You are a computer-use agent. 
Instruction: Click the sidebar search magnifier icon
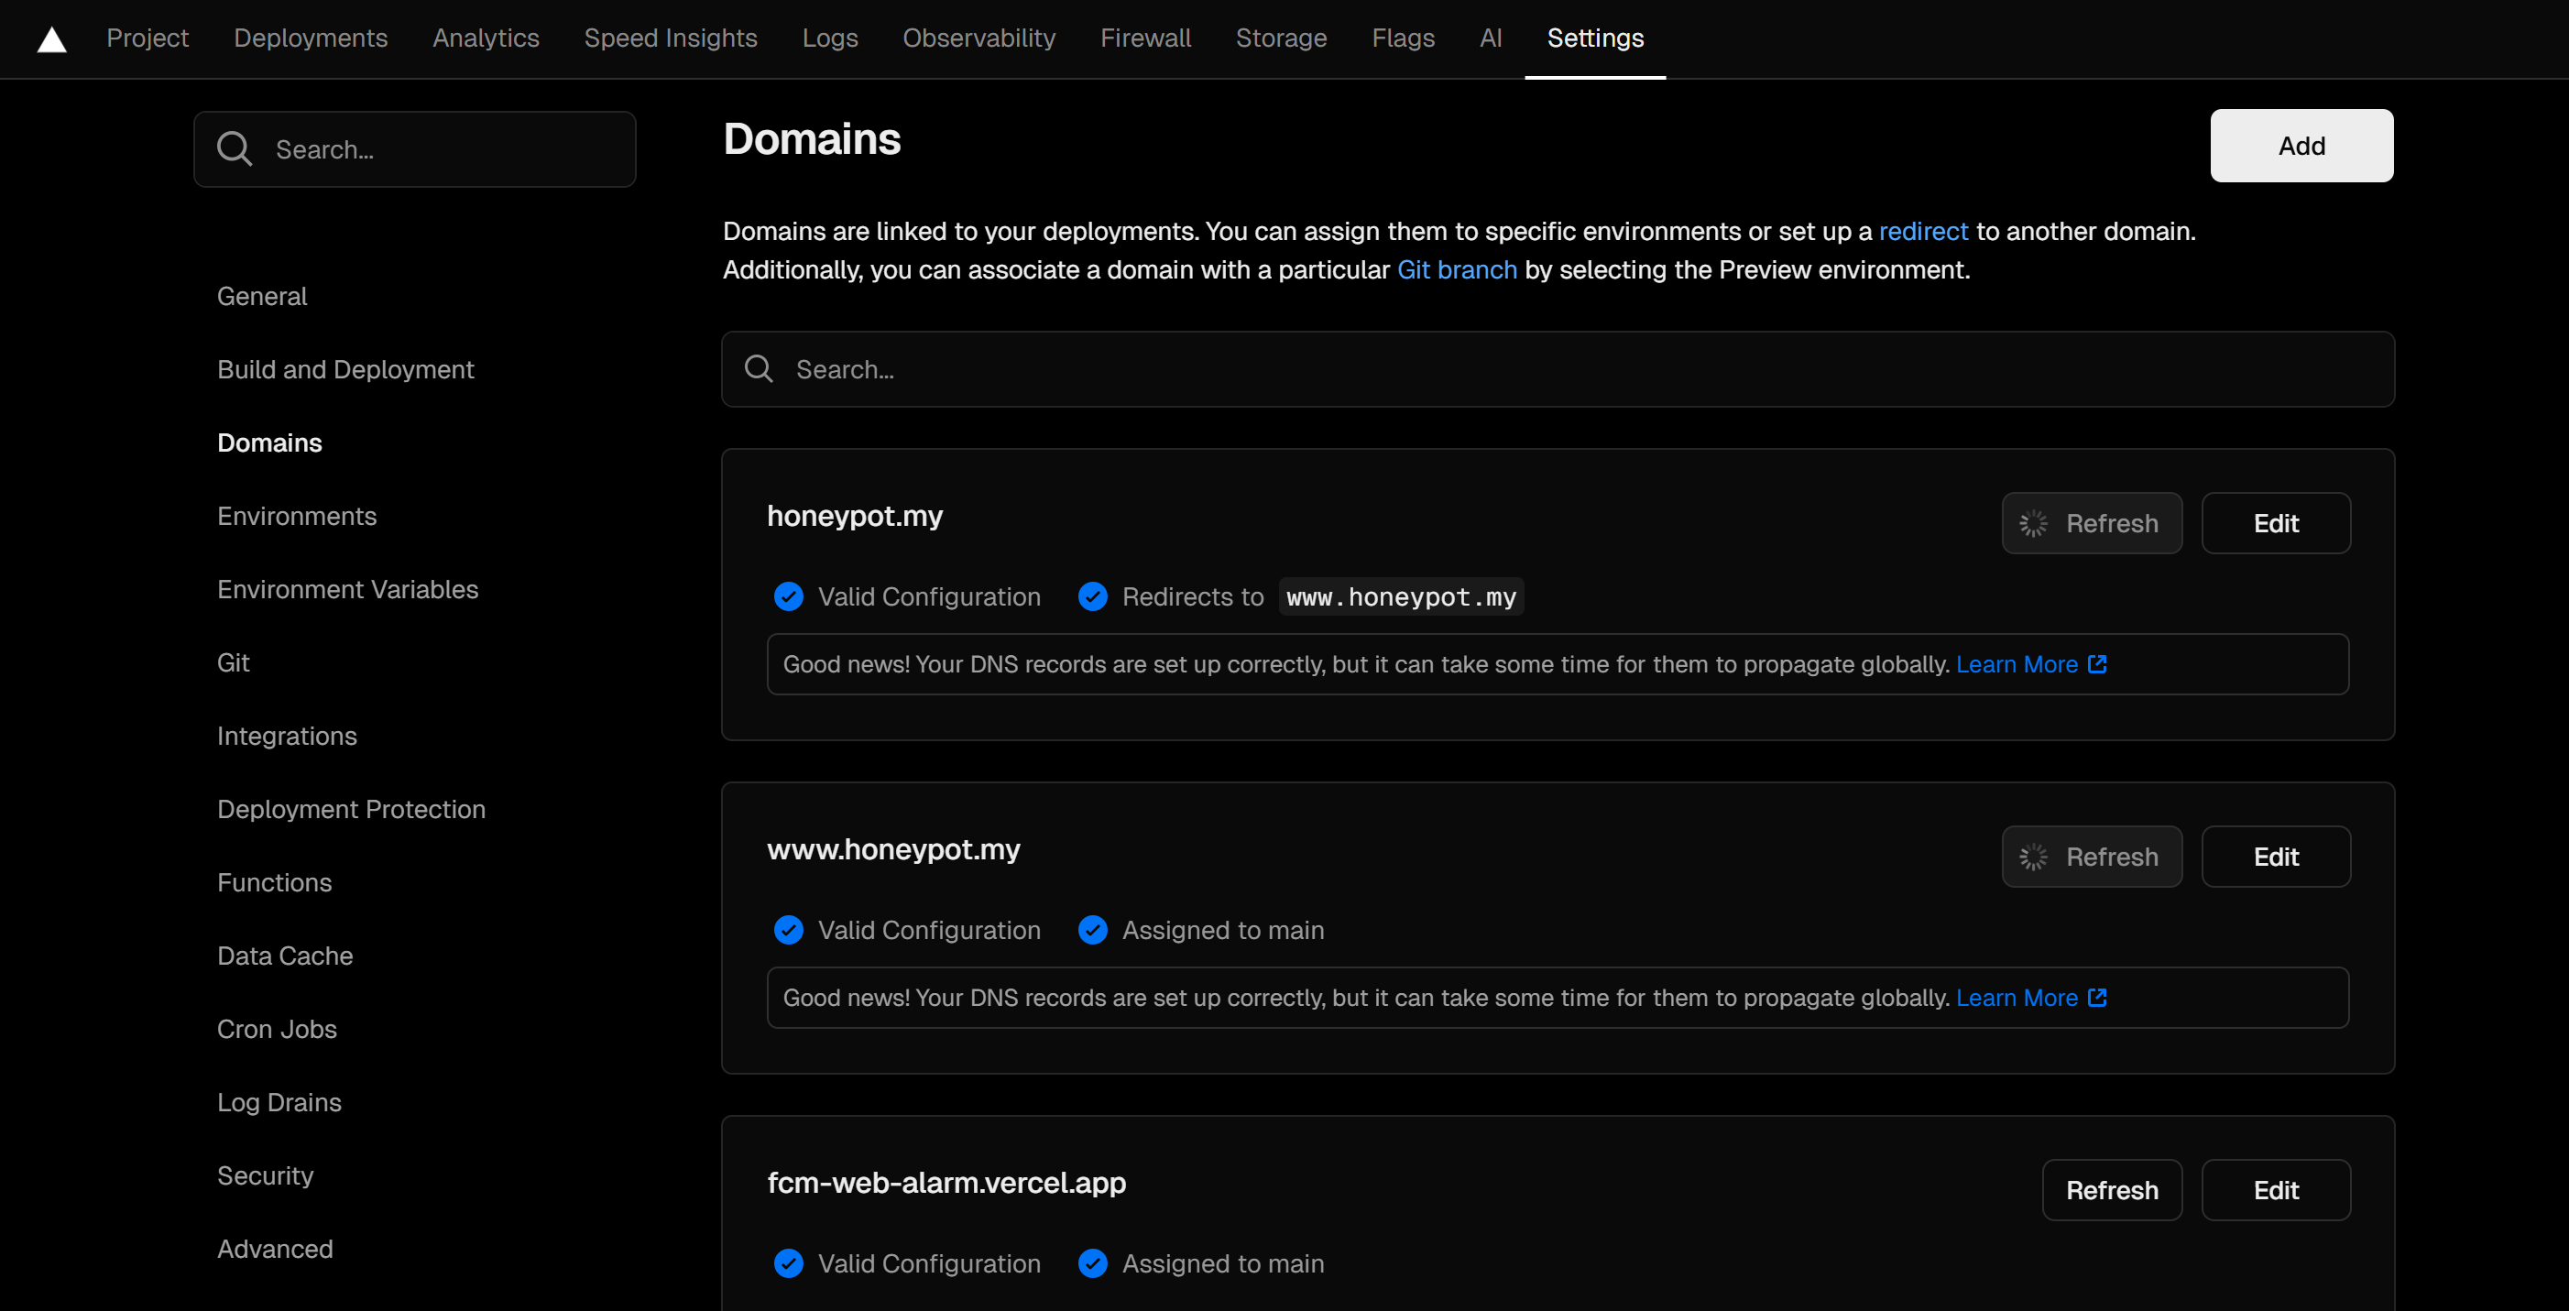pyautogui.click(x=235, y=148)
